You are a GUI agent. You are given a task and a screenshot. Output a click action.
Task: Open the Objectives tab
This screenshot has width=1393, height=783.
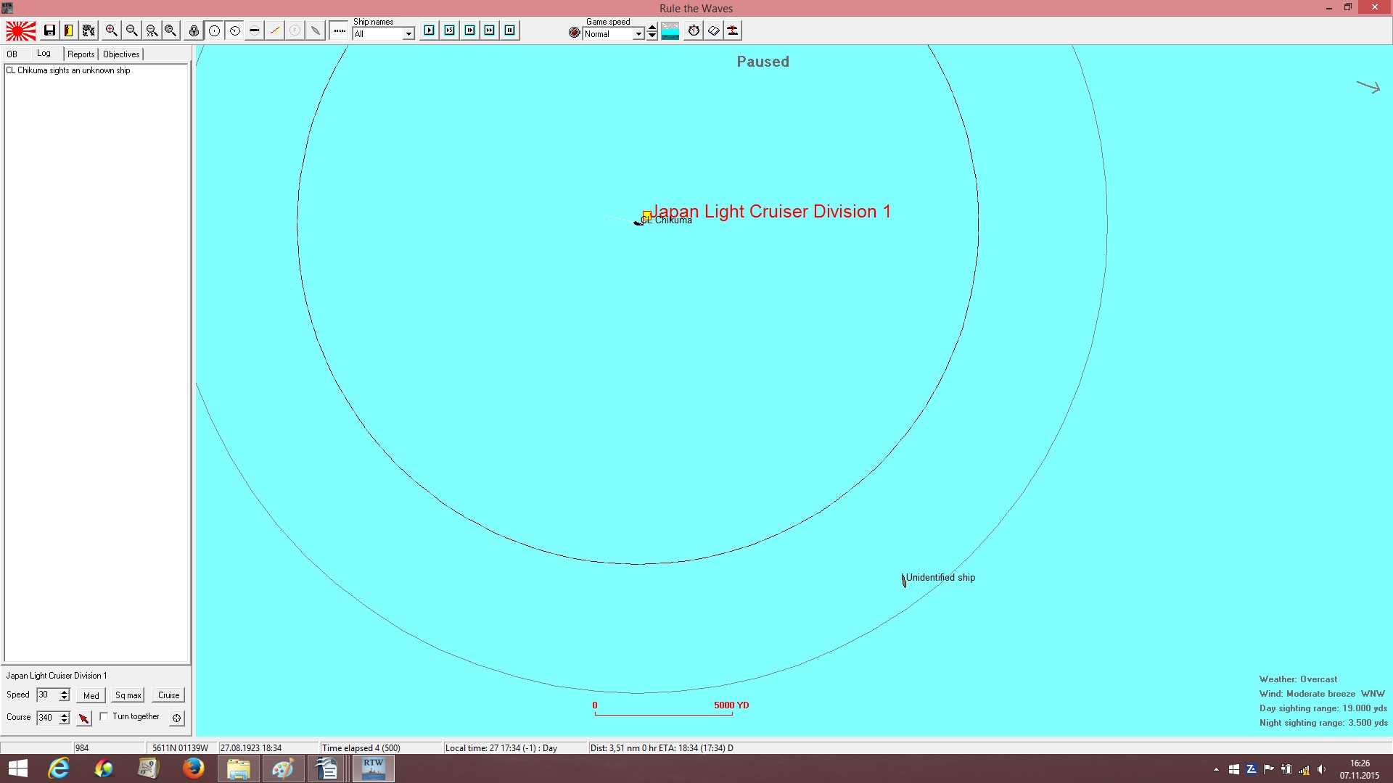click(121, 54)
